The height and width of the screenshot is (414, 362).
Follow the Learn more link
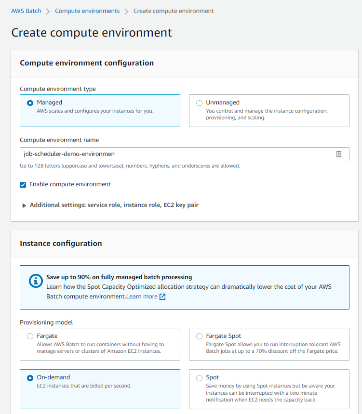coord(142,297)
